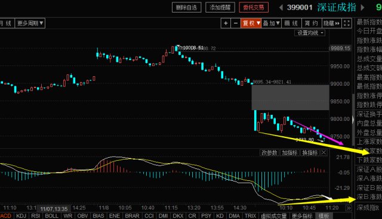Switch to 简约 simple view

click(312, 23)
